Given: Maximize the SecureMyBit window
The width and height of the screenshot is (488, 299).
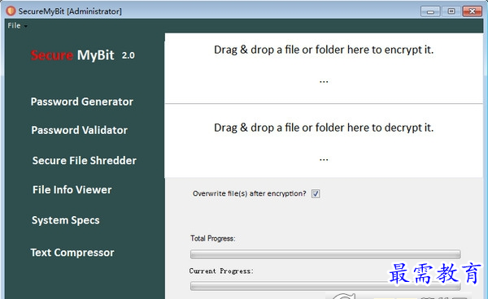Looking at the screenshot, I should pos(451,11).
